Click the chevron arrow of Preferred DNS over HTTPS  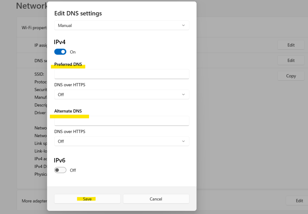[183, 95]
